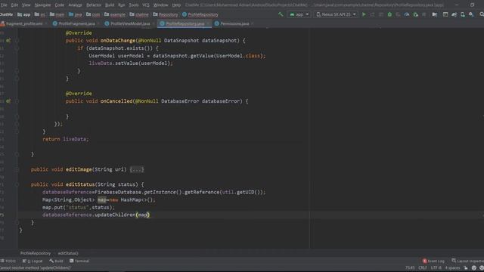The height and width of the screenshot is (272, 484).
Task: Click 'main' folder in navigation breadcrumb
Action: [x=57, y=14]
